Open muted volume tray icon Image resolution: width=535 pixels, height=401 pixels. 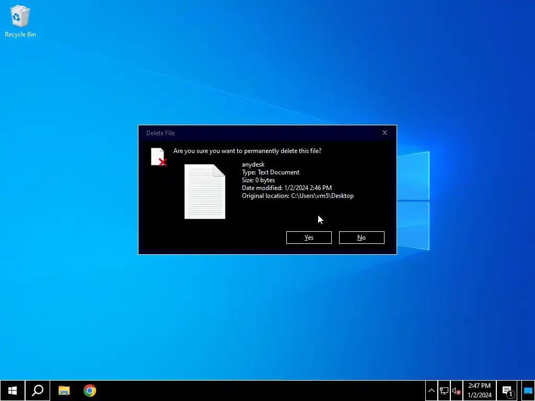[x=456, y=391]
